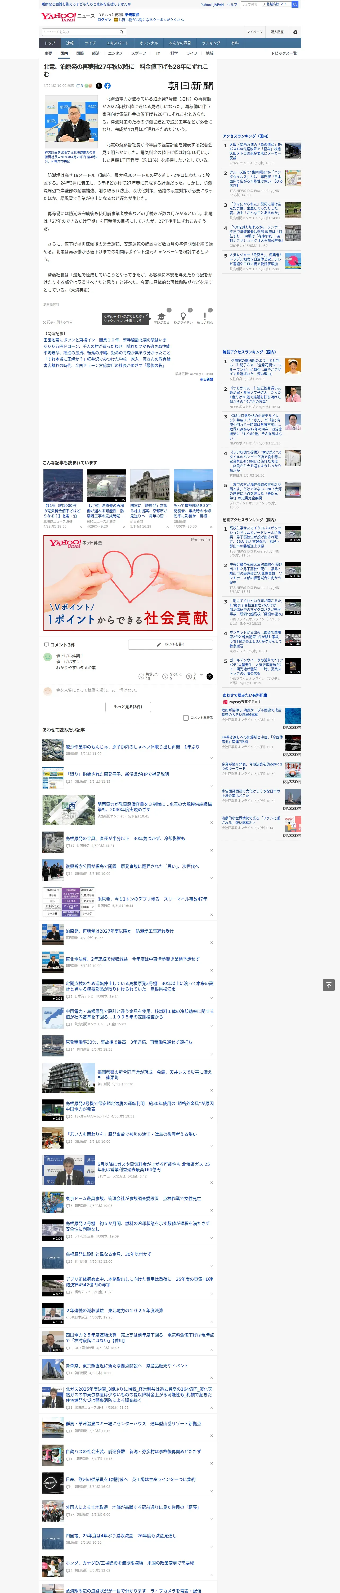Open the みんなの意見 navigation tab

pyautogui.click(x=180, y=43)
